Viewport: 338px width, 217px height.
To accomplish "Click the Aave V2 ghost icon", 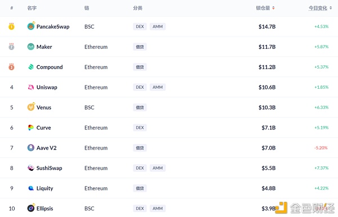I will [31, 148].
